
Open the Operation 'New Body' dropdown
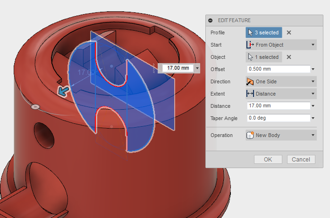coord(281,135)
